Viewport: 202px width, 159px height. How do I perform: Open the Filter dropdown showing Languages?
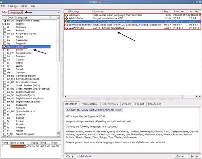click(34, 12)
